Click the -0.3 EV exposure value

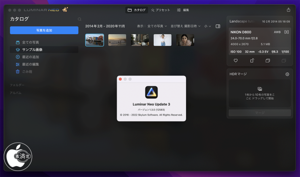tap(263, 52)
